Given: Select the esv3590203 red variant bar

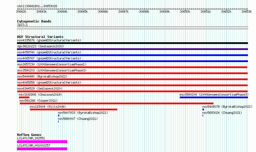Looking at the screenshot, I should [x=132, y=73].
